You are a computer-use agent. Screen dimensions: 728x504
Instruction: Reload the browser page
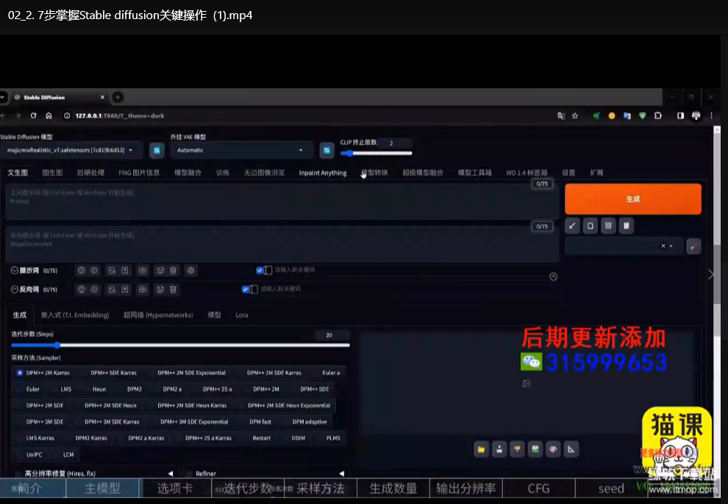33,116
